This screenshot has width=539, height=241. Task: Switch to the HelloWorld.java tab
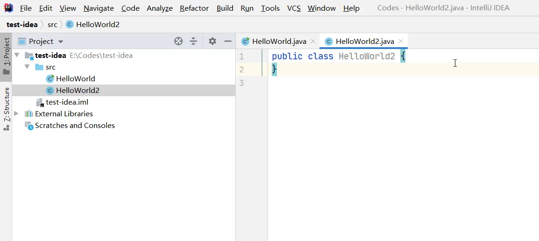279,41
